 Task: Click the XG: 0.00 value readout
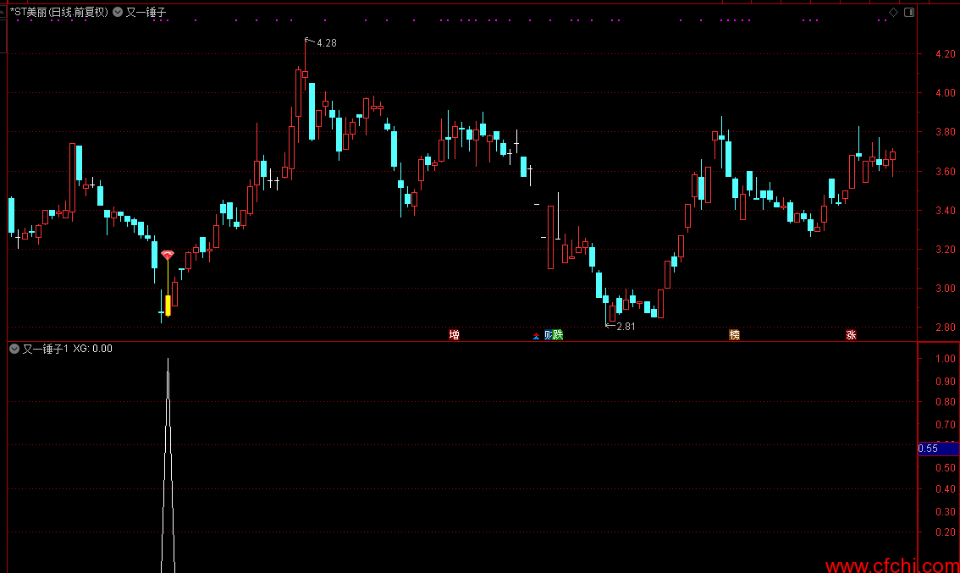(x=92, y=349)
